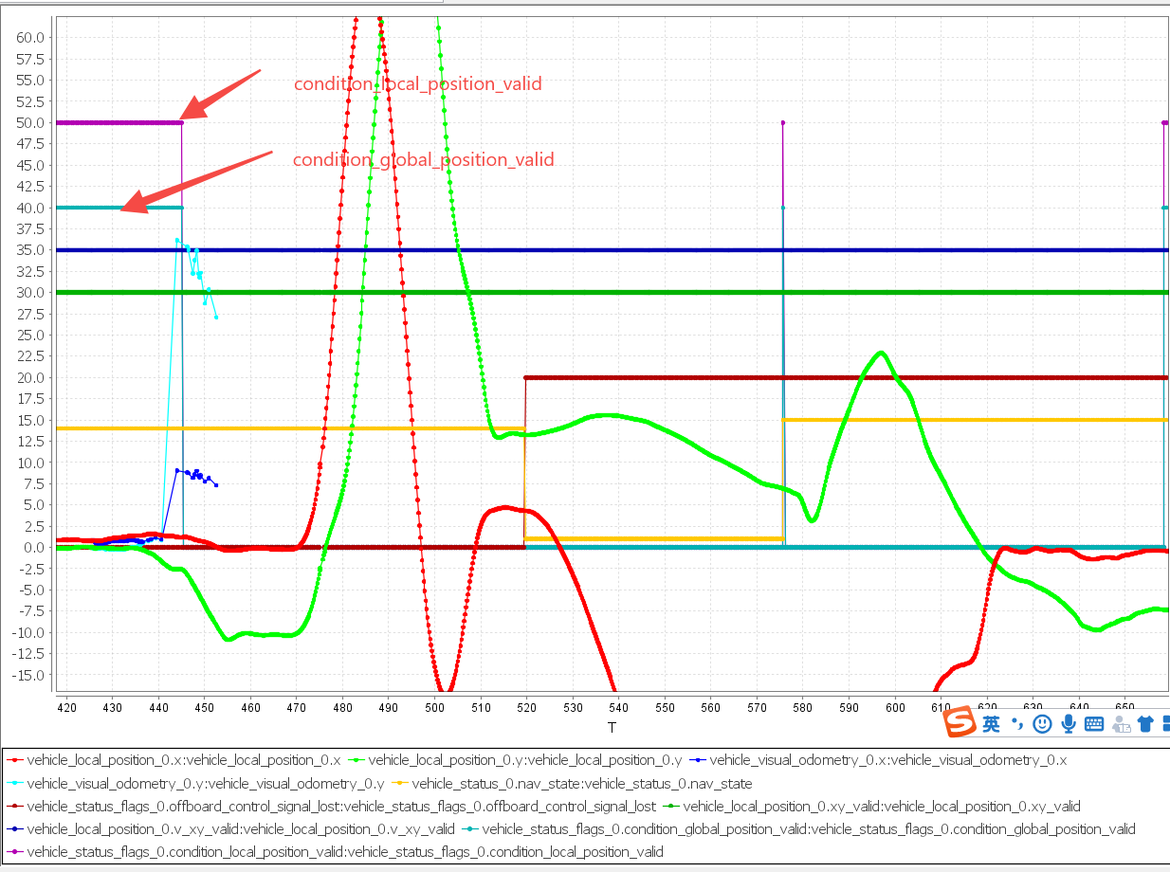Click the condition_local_position_valid annotation text
The image size is (1170, 872).
[419, 83]
